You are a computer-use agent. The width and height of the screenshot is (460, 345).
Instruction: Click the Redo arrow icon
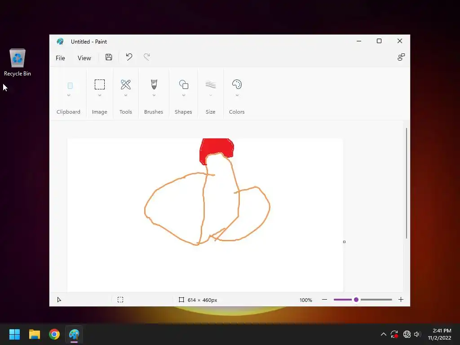pyautogui.click(x=147, y=57)
